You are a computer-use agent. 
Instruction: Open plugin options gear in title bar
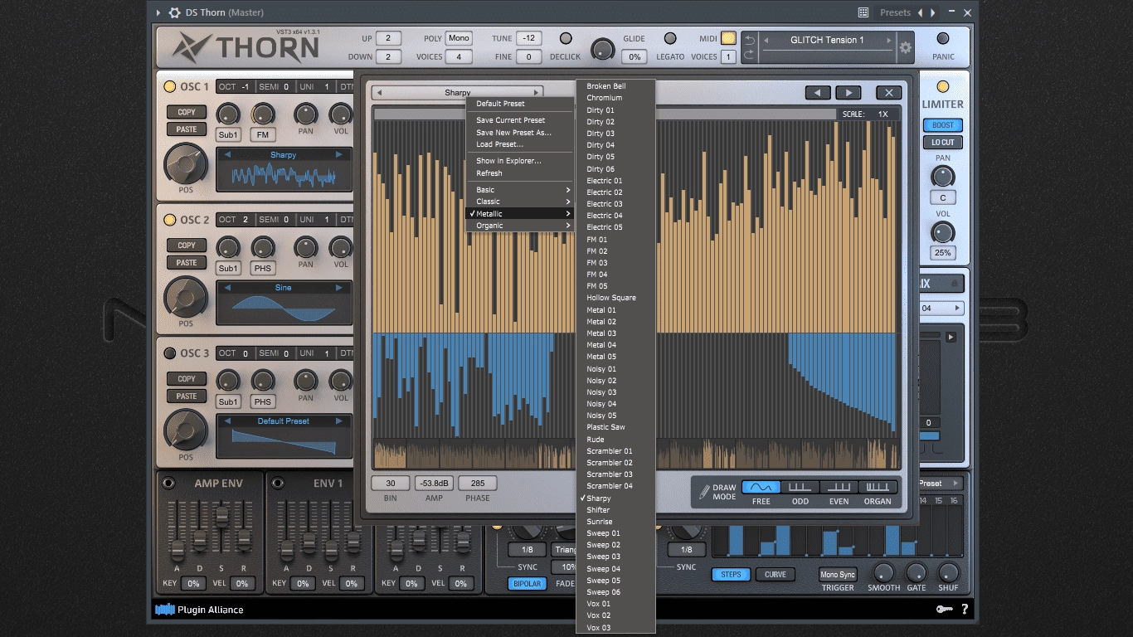point(174,12)
